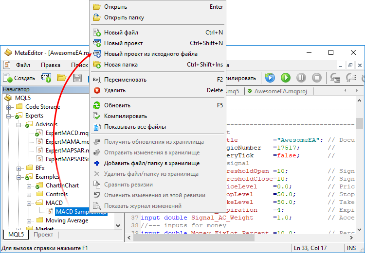Click the step into debug icon

coord(335,78)
